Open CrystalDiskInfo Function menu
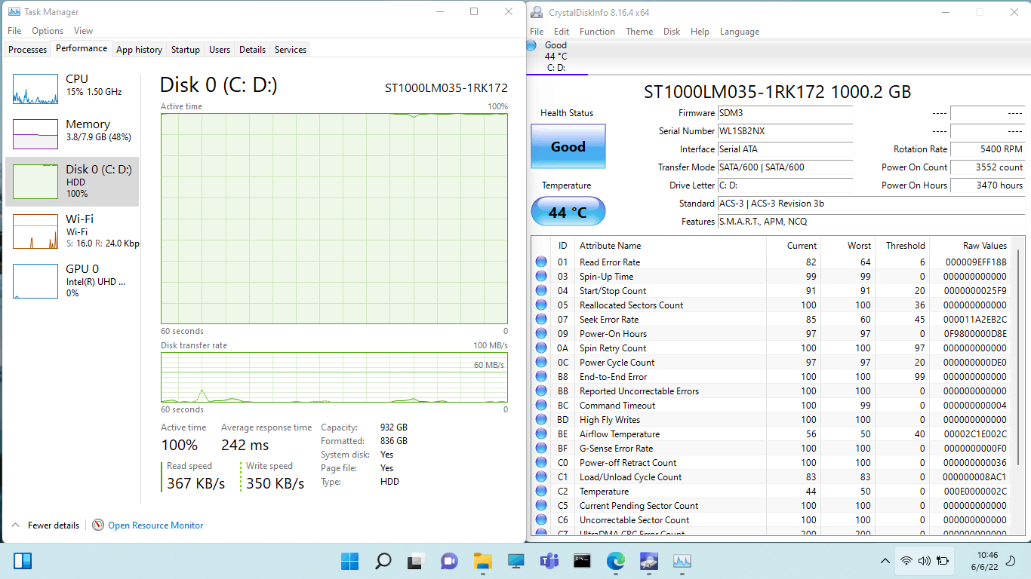Viewport: 1031px width, 579px height. coord(597,32)
